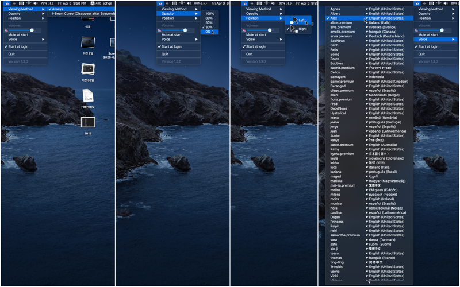Pick the Trinoids voice
This screenshot has width=460, height=287.
click(x=369, y=267)
